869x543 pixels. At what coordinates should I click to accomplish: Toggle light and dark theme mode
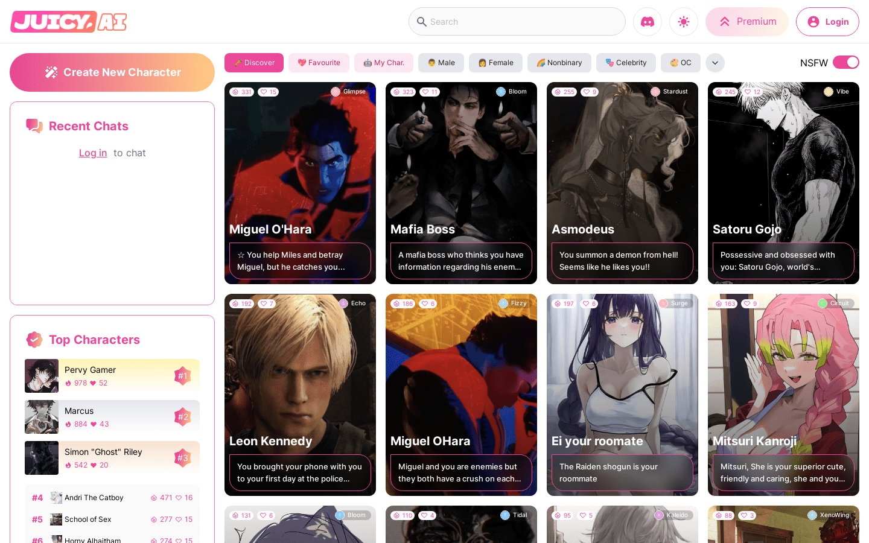coord(683,22)
